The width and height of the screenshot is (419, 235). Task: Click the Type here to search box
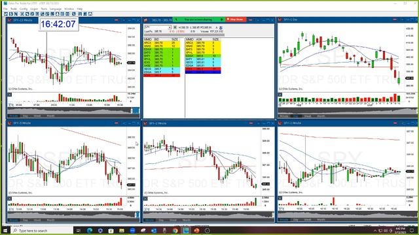[x=43, y=230]
